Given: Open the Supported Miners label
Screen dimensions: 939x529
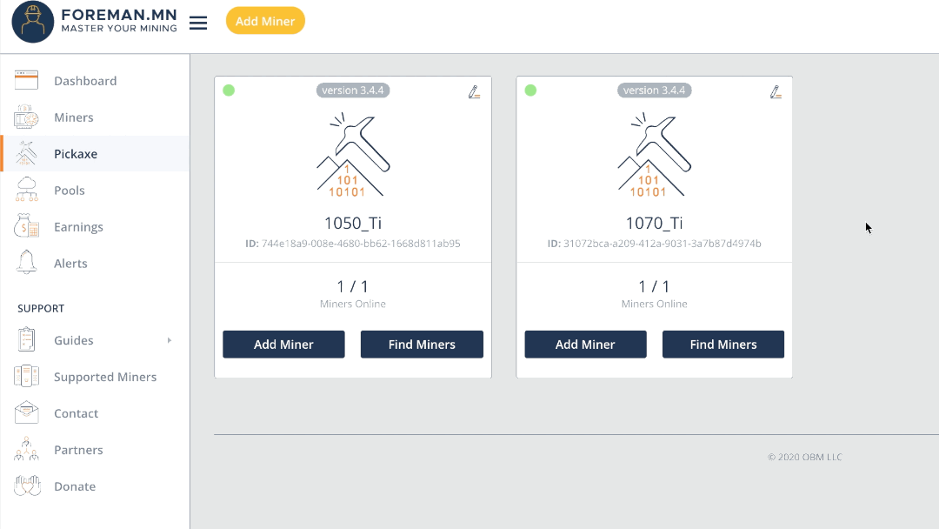Looking at the screenshot, I should point(105,377).
